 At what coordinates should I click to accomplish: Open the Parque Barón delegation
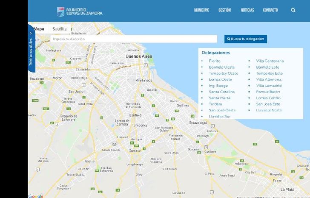268,92
